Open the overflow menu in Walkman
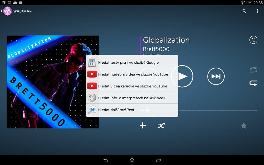Image resolution: width=264 pixels, height=165 pixels. 257,11
